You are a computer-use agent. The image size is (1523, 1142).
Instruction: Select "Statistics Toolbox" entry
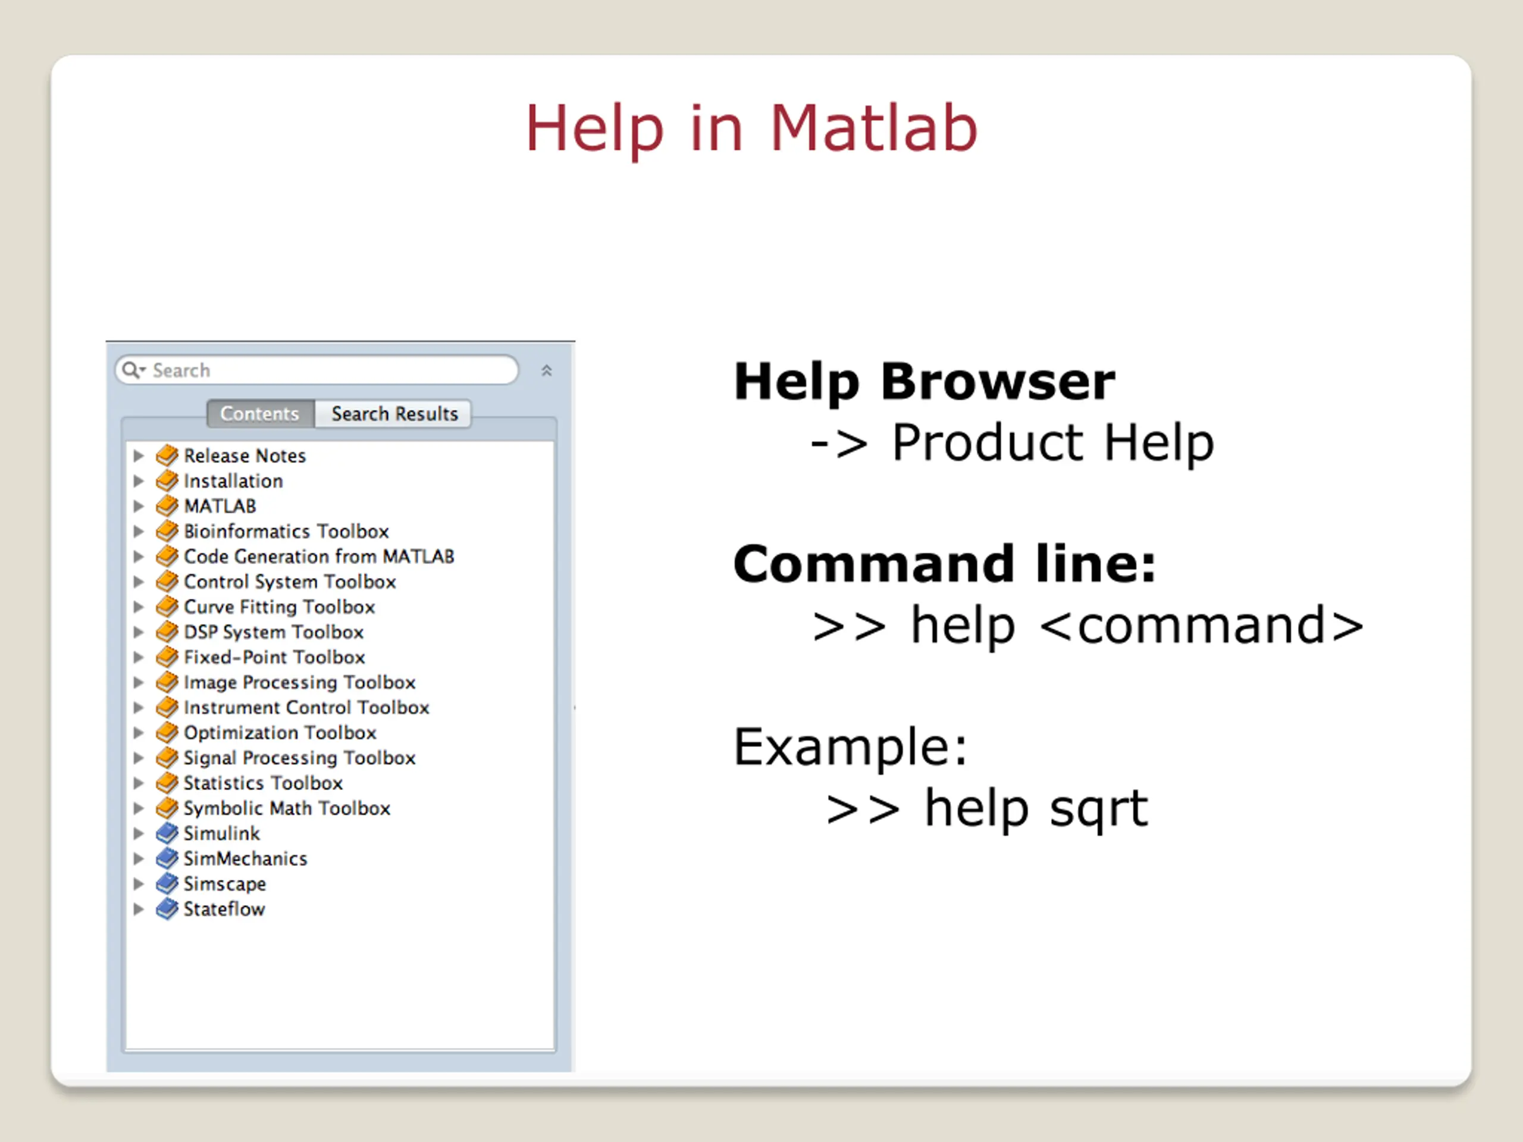coord(263,783)
